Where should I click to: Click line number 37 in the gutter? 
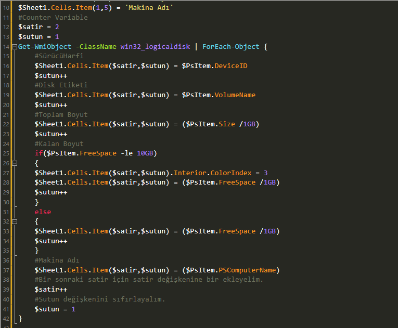click(6, 270)
